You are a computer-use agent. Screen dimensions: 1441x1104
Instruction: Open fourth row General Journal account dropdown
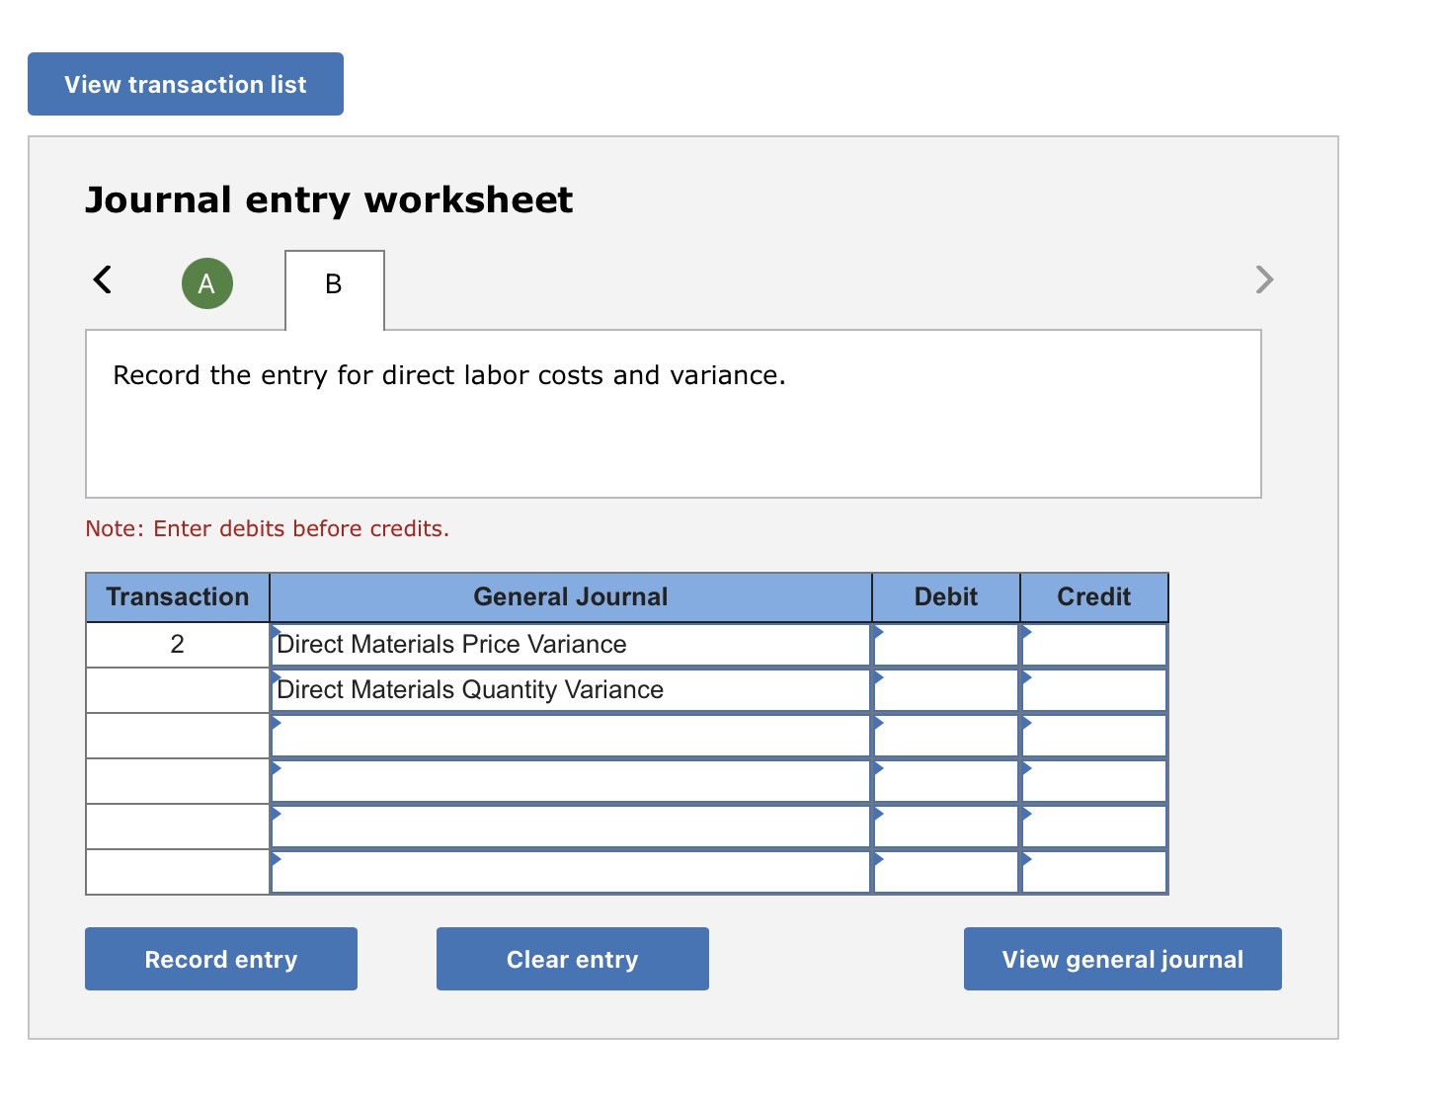pos(571,781)
